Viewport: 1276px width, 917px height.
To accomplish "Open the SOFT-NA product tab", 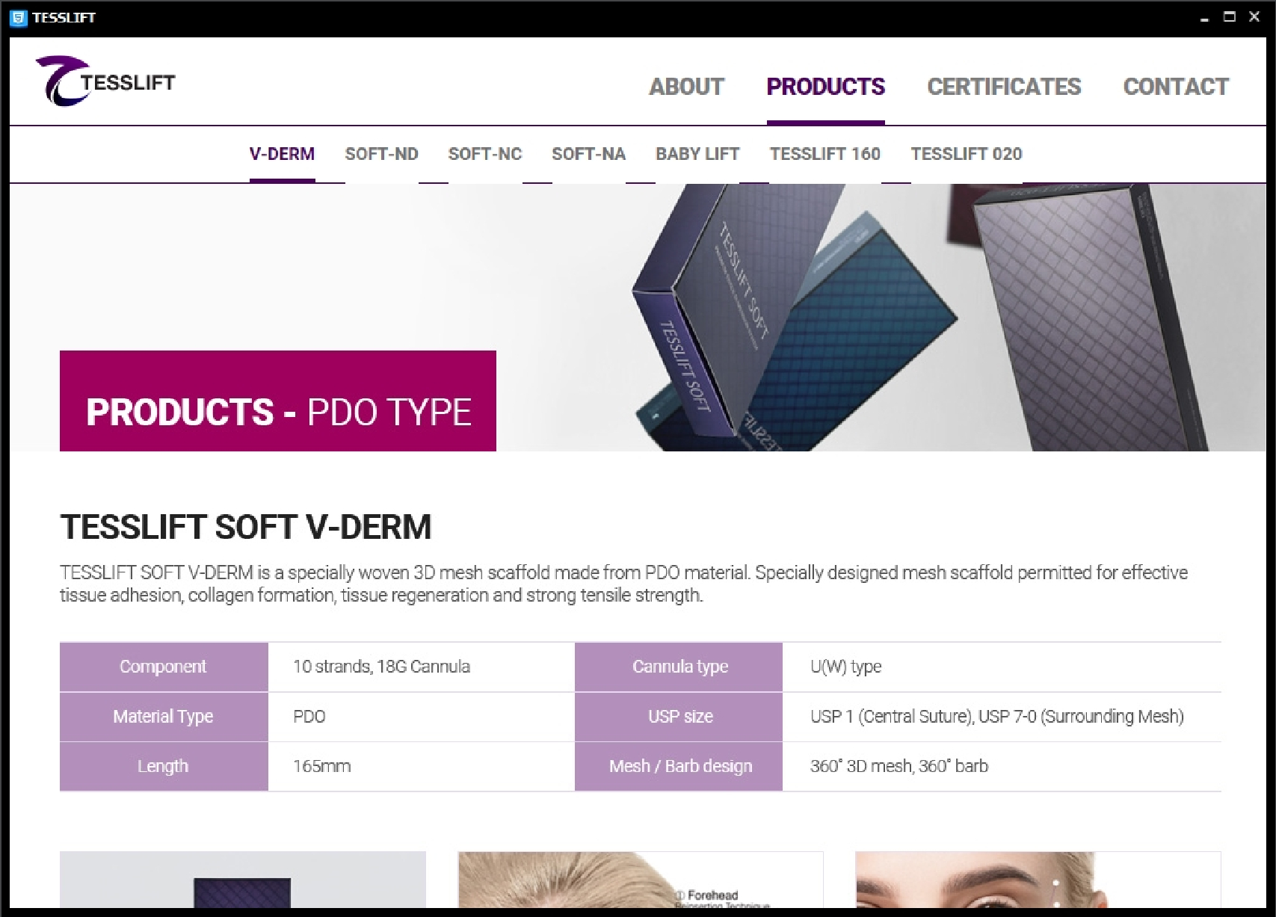I will [x=588, y=154].
